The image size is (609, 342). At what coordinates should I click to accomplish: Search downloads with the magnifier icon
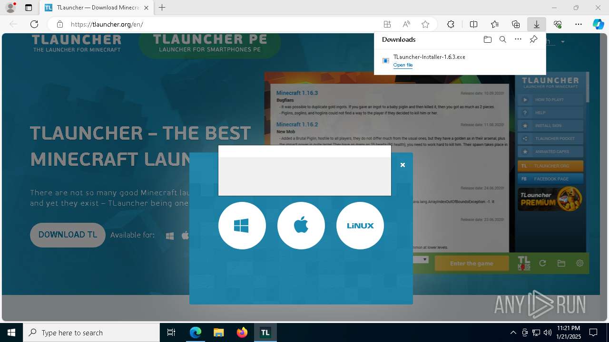click(x=502, y=39)
